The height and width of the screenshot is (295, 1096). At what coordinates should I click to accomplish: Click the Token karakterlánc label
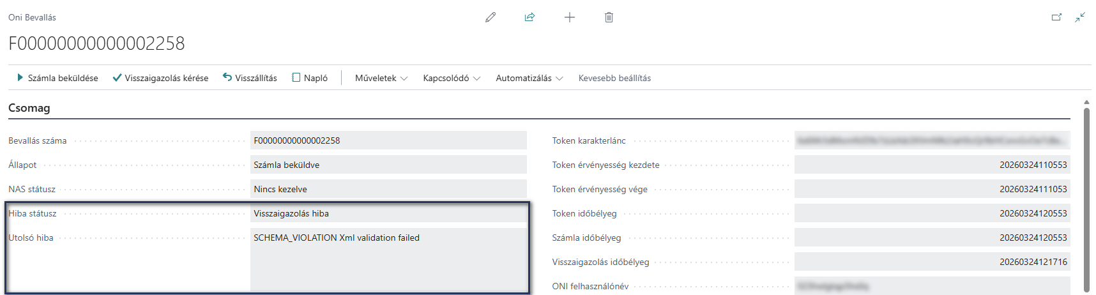coord(589,140)
